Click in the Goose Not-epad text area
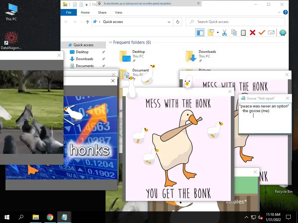298x223 pixels. (265, 118)
